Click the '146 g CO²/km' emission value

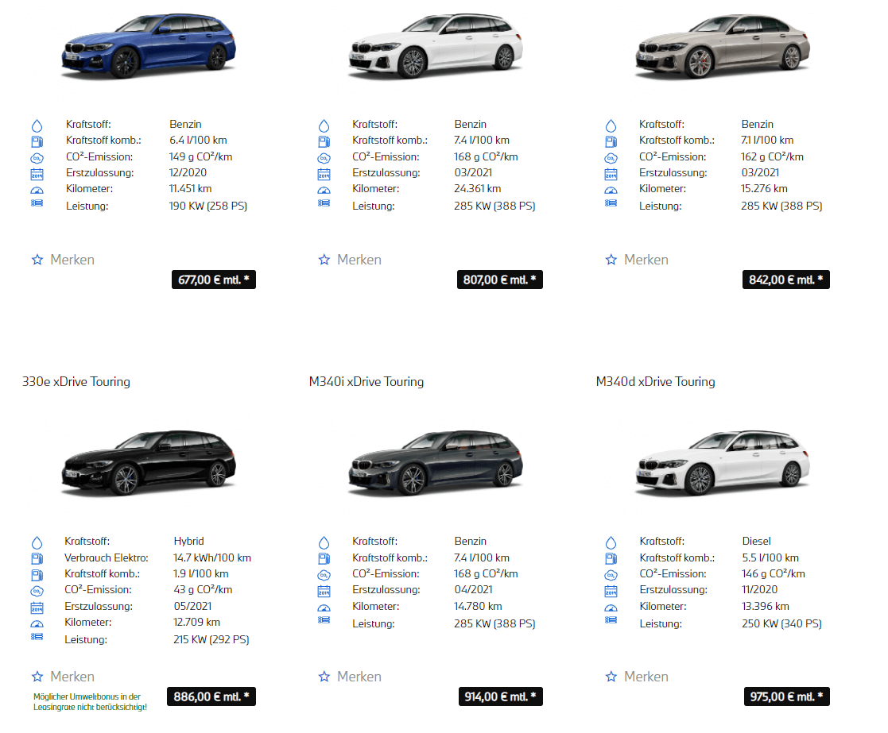coord(774,573)
